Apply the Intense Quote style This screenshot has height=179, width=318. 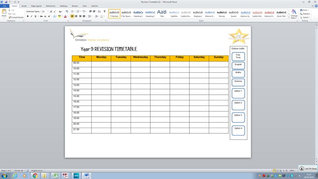245,14
